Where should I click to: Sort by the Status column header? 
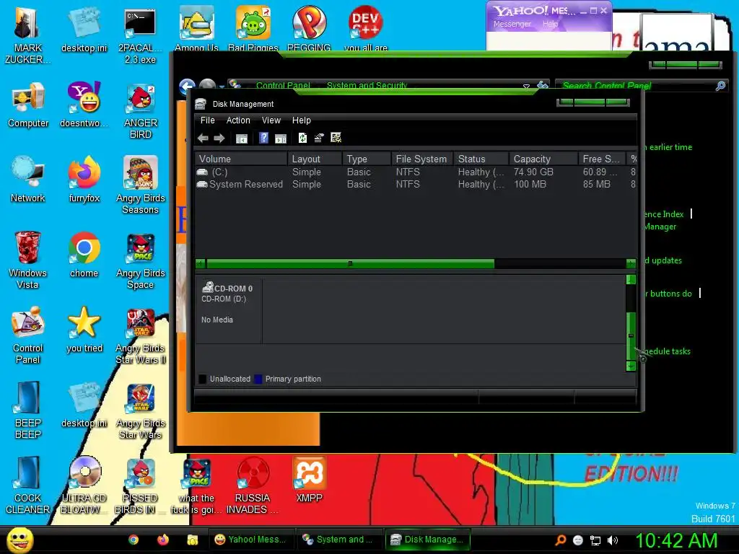481,159
